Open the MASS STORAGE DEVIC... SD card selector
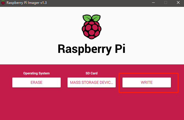Image resolution: width=184 pixels, height=120 pixels. coord(92,82)
